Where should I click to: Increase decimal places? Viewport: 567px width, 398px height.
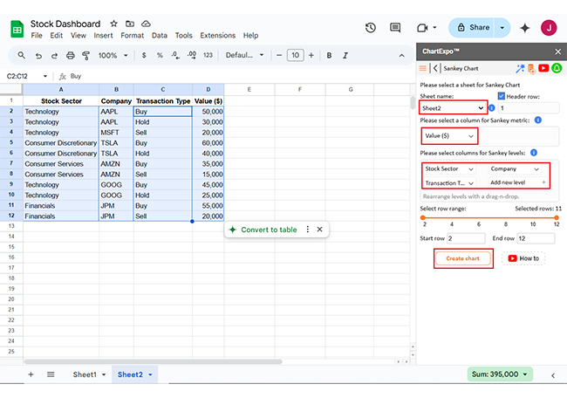192,55
